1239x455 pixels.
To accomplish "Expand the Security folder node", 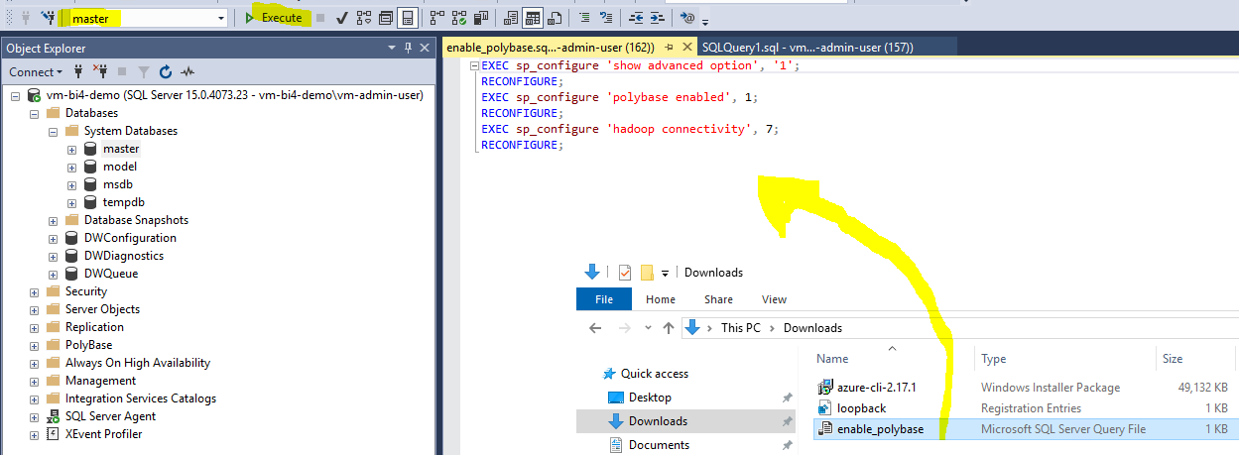I will pos(35,291).
